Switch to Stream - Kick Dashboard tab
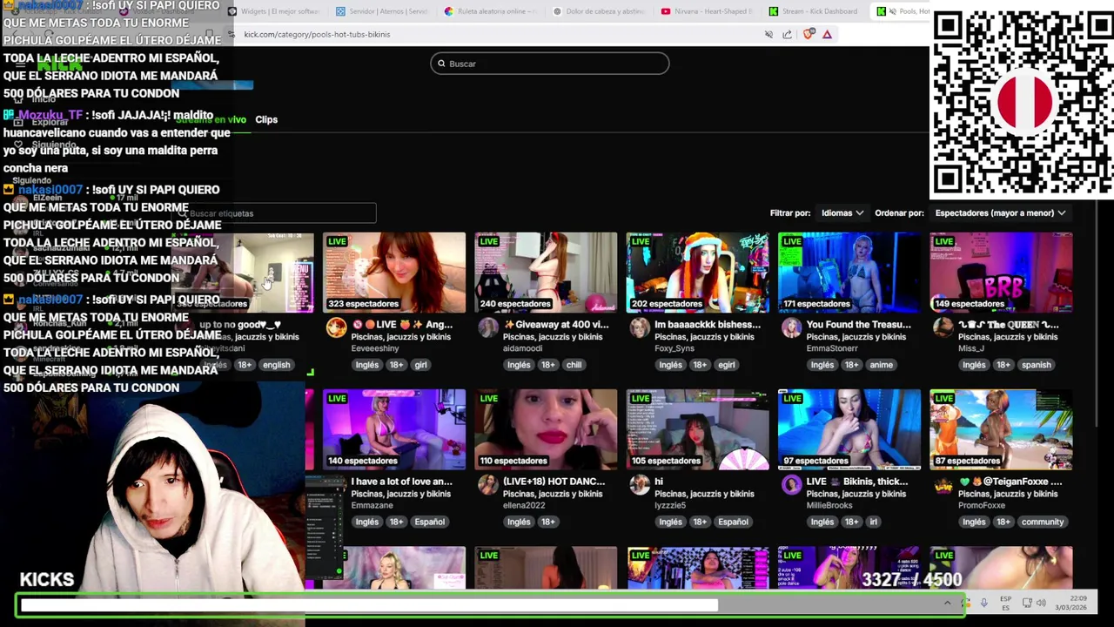 pyautogui.click(x=815, y=11)
